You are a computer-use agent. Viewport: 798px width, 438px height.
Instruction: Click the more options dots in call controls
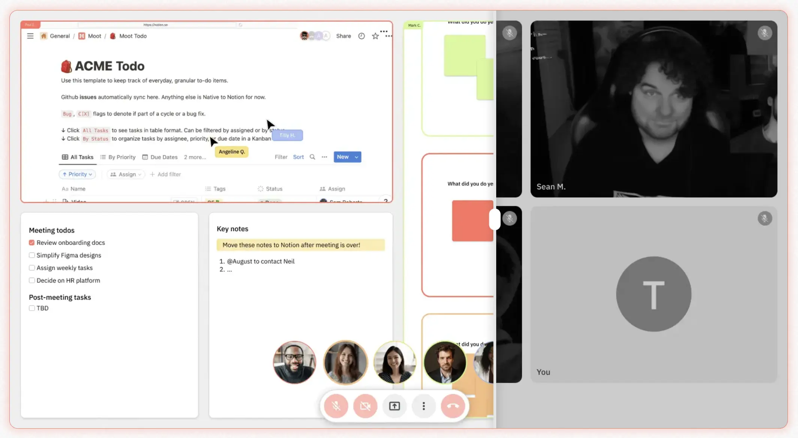(x=423, y=406)
